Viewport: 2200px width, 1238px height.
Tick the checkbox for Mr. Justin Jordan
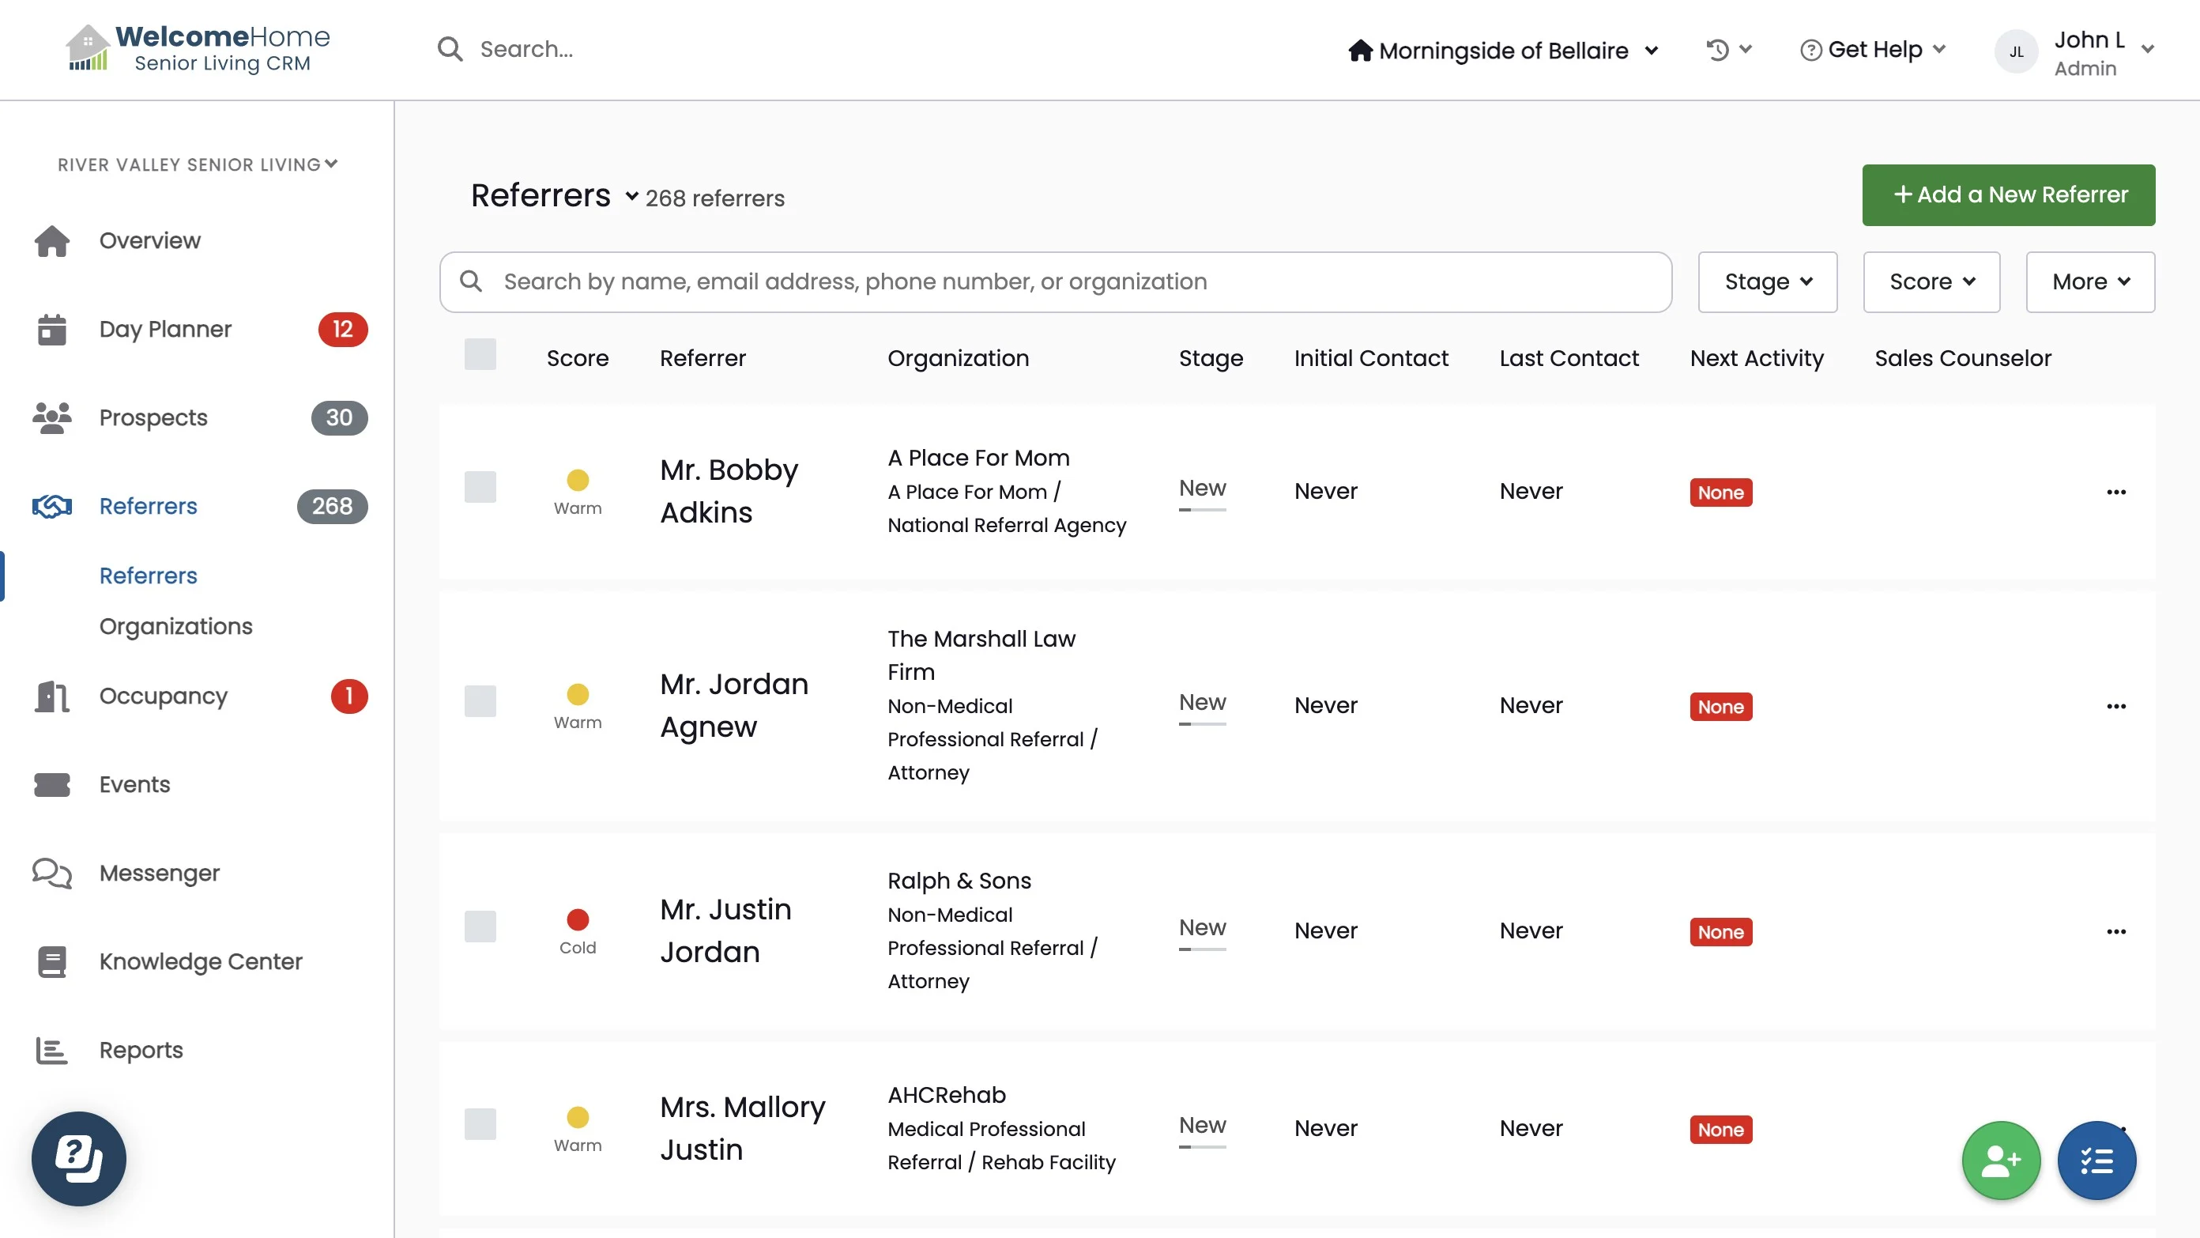pos(480,927)
